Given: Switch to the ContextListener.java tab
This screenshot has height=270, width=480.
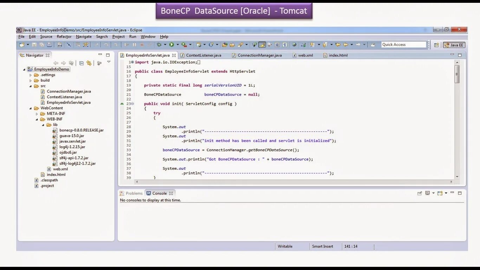Looking at the screenshot, I should click(201, 55).
